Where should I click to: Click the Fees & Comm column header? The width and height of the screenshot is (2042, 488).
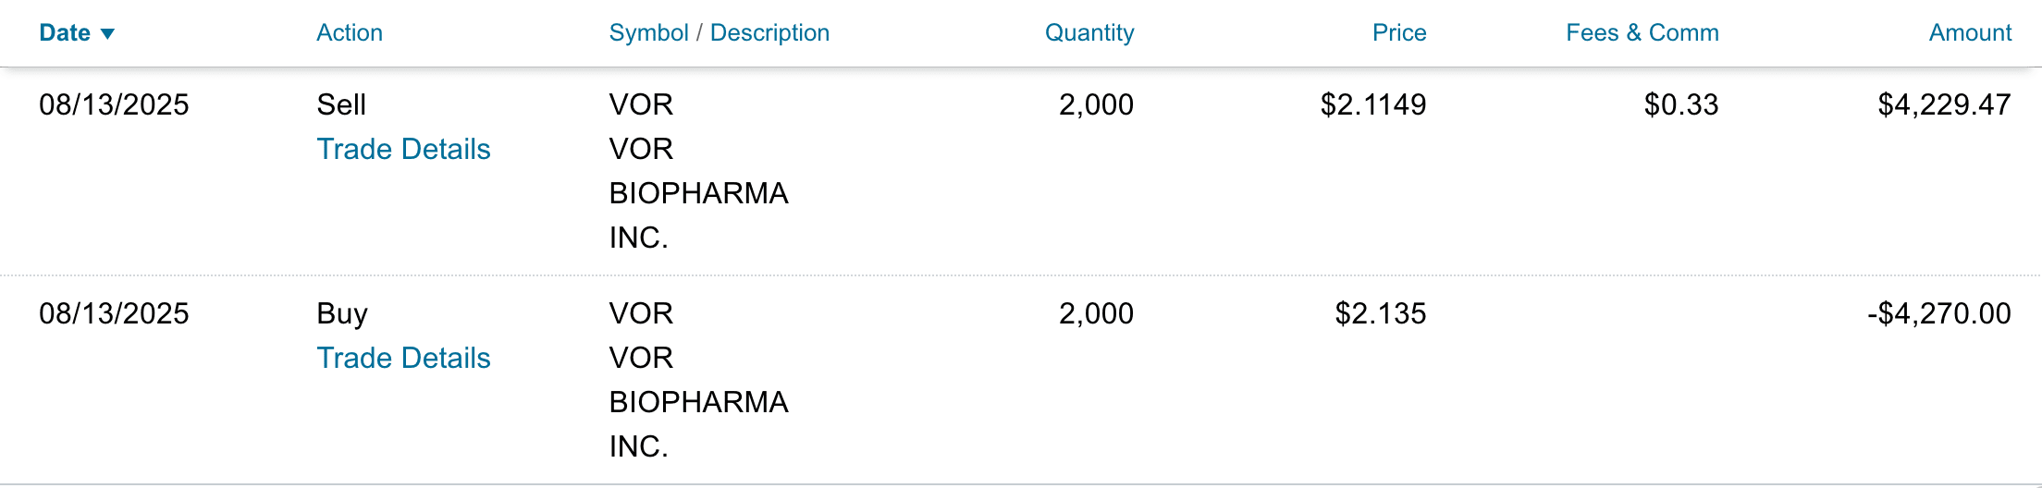coord(1642,33)
